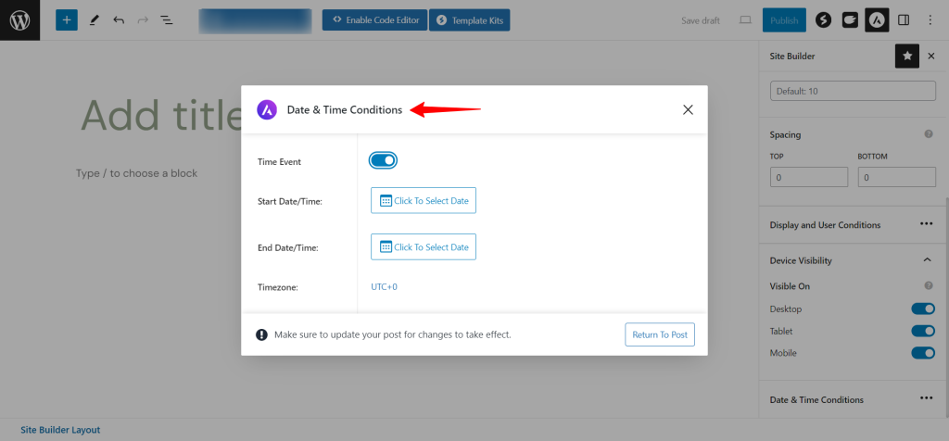Toggle Tablet visibility switch
949x441 pixels.
pos(923,331)
